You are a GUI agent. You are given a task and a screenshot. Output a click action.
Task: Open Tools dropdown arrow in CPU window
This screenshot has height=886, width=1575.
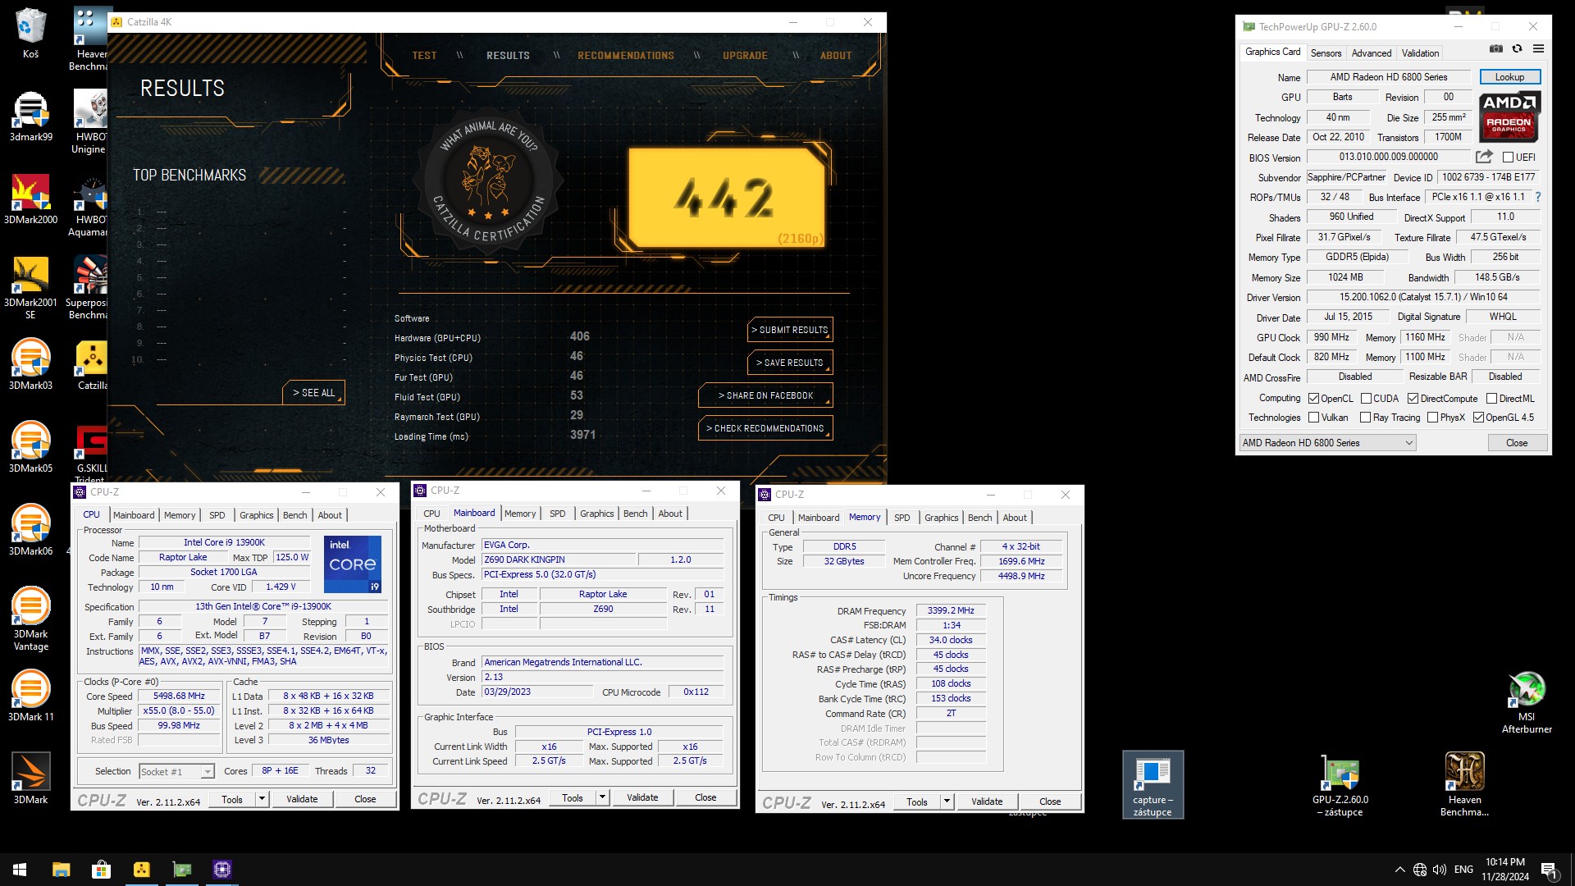262,799
